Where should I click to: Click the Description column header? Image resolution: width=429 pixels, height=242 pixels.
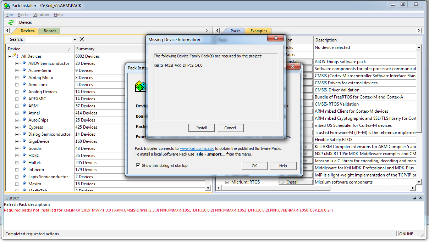(368, 40)
